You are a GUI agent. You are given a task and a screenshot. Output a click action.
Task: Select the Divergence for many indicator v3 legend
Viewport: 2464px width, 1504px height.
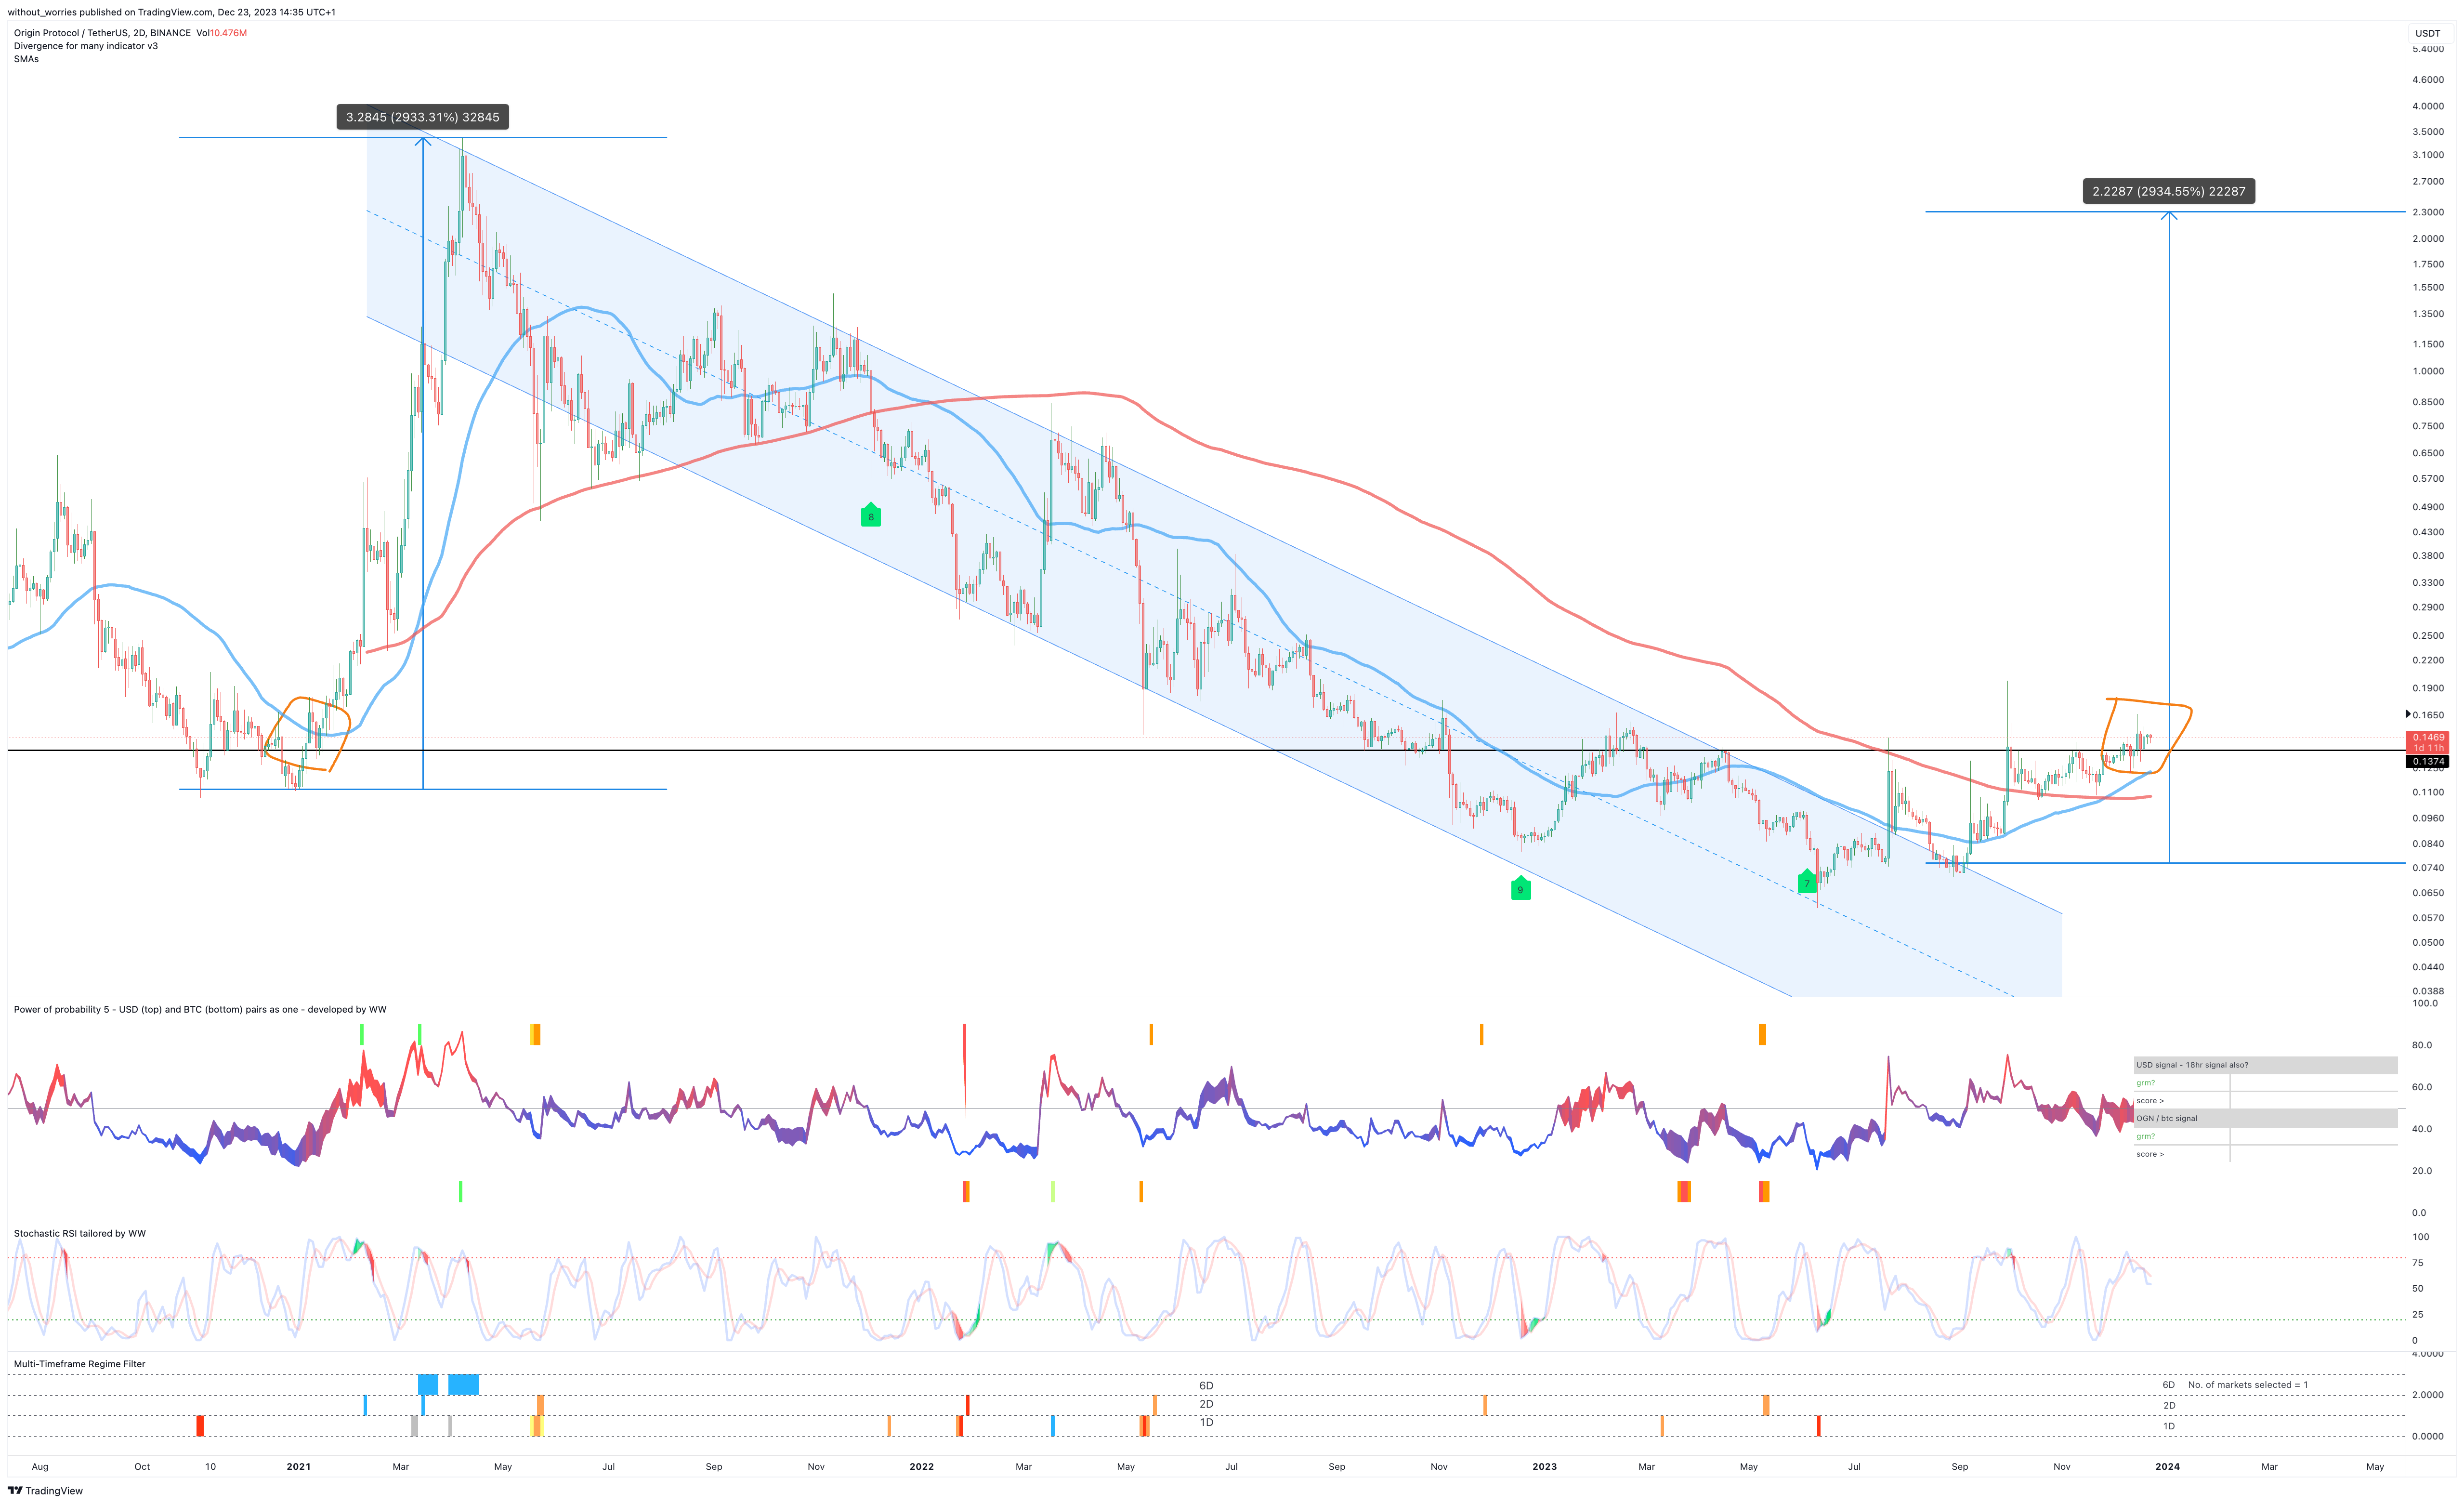tap(86, 46)
